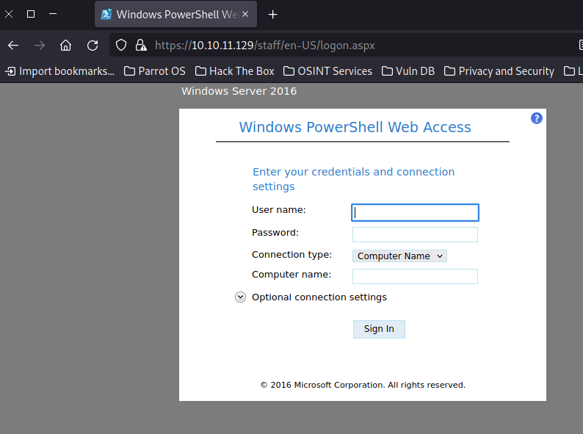Click the Enter your credentials heading text
Screen dimensions: 583x434
click(x=354, y=179)
